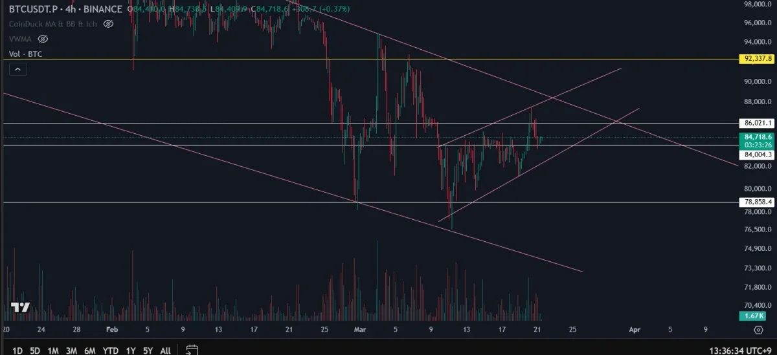The image size is (777, 355).
Task: Click the 73,300.0 price axis label
Action: pyautogui.click(x=757, y=268)
